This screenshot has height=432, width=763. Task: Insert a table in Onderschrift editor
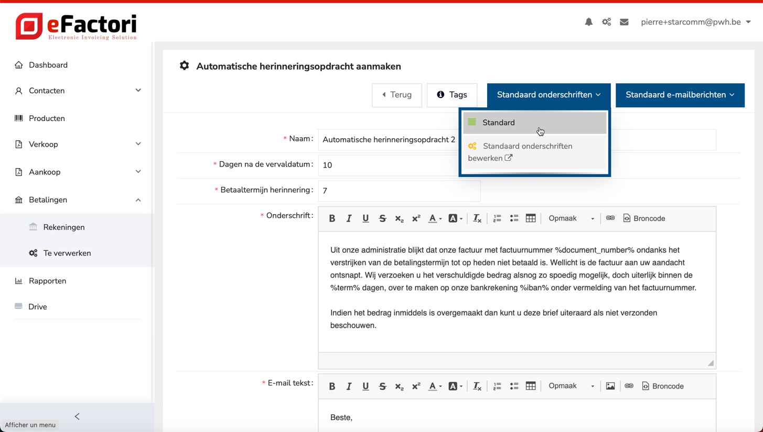(531, 218)
